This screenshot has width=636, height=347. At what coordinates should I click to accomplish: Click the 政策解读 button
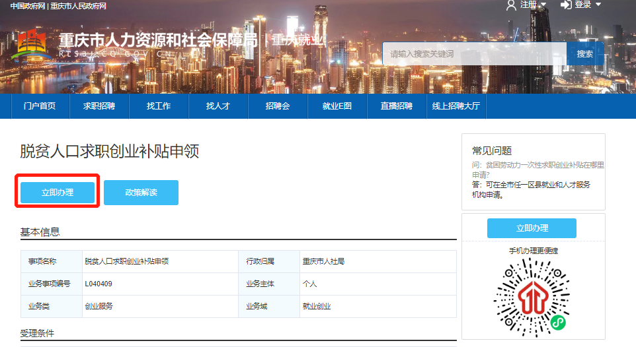(141, 193)
